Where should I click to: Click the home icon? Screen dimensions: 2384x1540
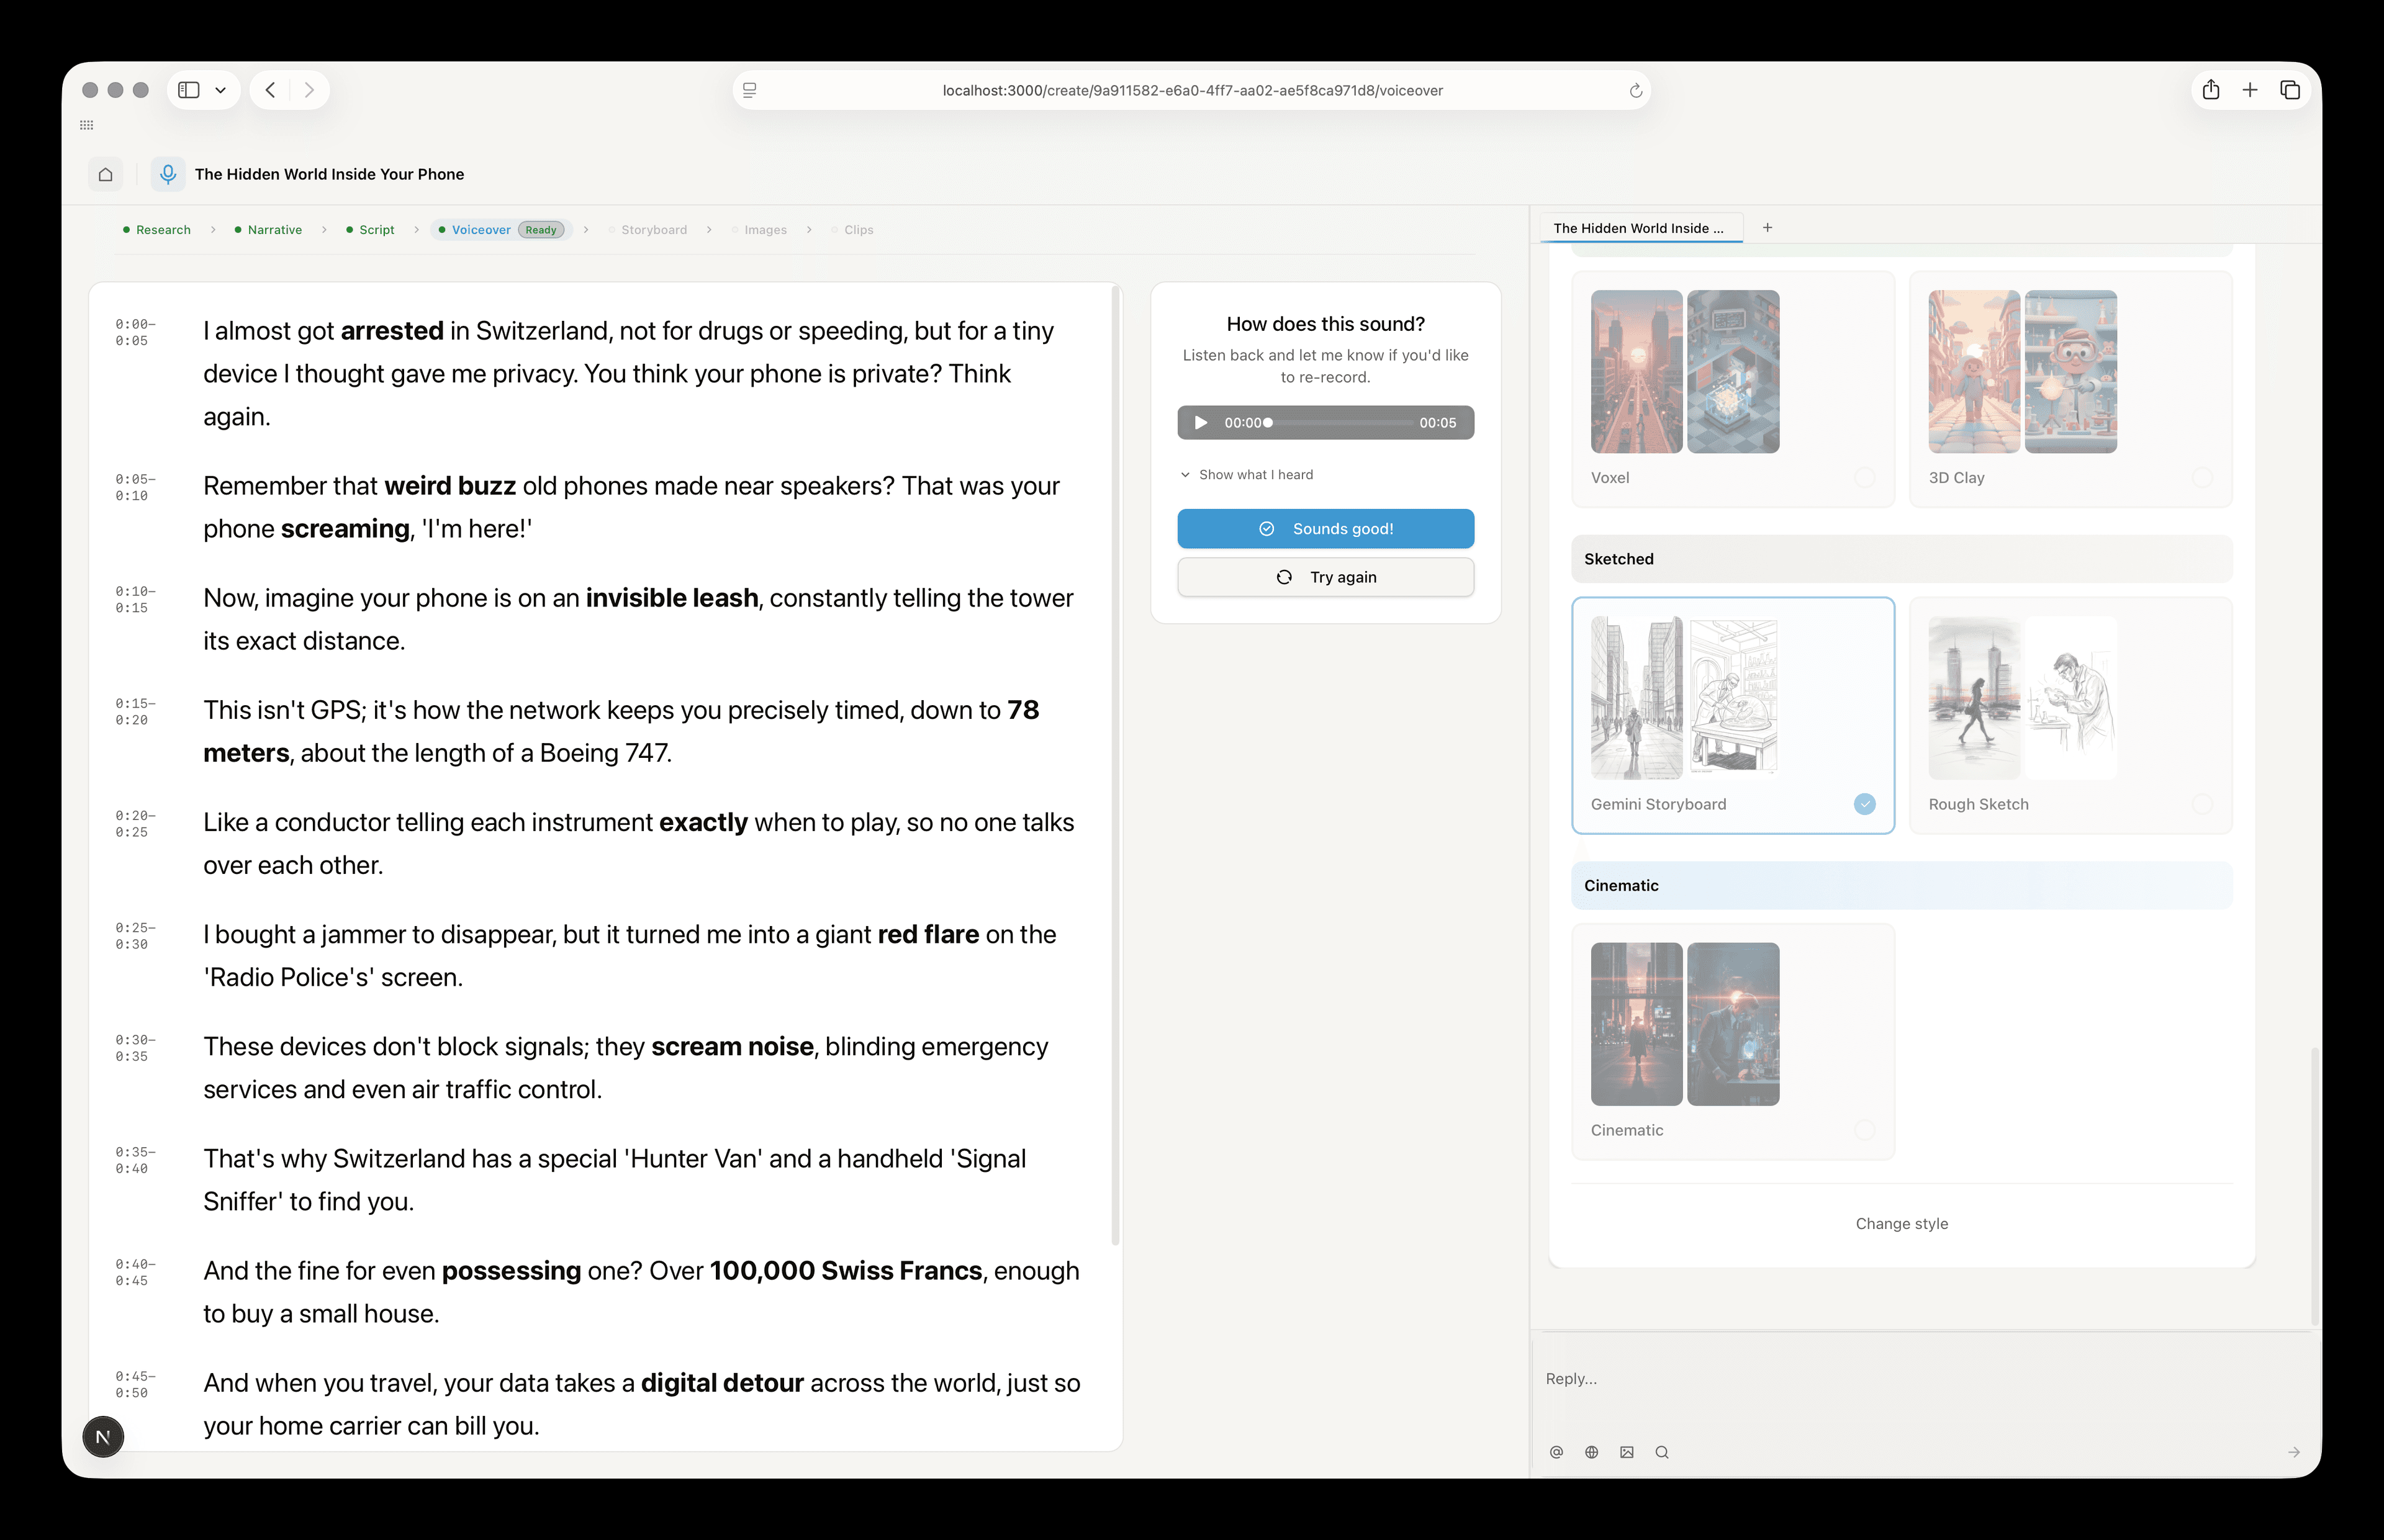(x=105, y=174)
